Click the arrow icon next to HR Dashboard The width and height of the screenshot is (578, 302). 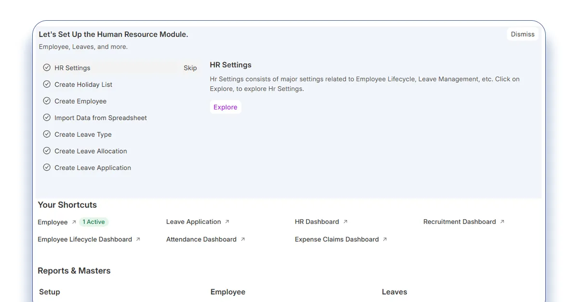pos(345,222)
